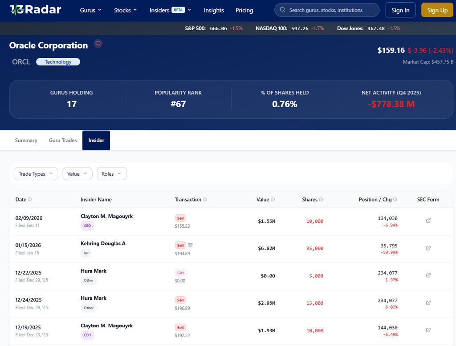Open the Gurus navigation menu
The height and width of the screenshot is (346, 456).
(91, 10)
